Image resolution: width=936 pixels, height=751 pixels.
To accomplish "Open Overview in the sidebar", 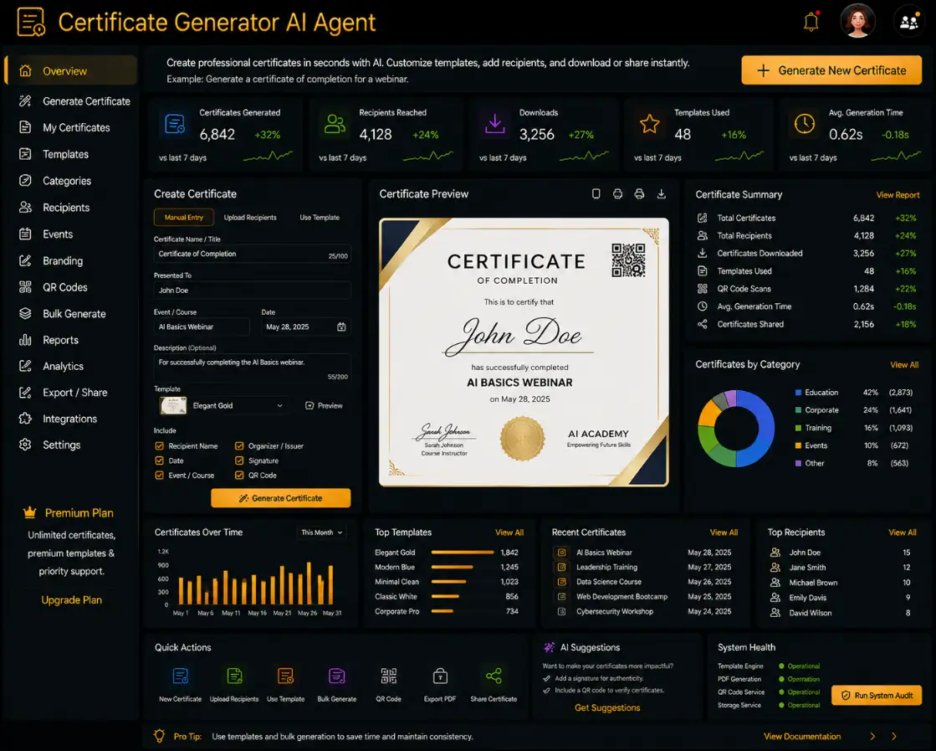I will coord(72,71).
